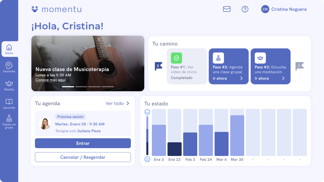Click the Ver todo chevron in Tu agenda
The width and height of the screenshot is (324, 182).
coord(128,103)
